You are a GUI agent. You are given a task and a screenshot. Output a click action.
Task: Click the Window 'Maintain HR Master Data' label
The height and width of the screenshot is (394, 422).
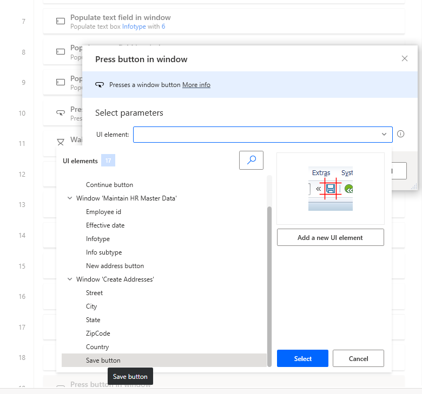click(127, 198)
